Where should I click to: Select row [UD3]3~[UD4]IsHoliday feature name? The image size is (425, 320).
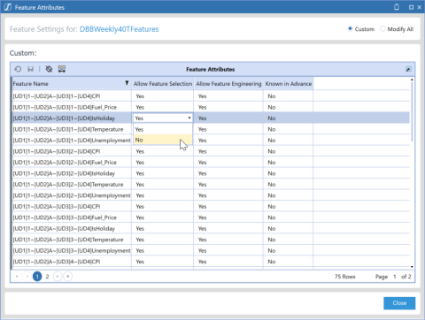click(x=64, y=228)
